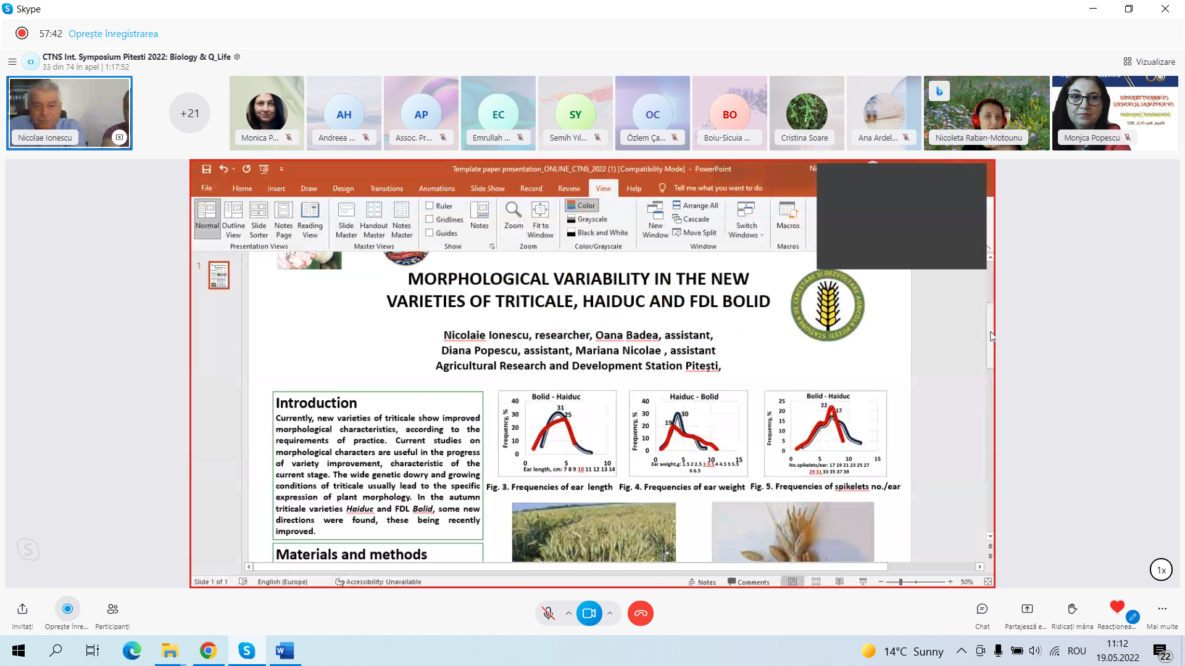The width and height of the screenshot is (1185, 666).
Task: Switch to the Insert ribbon tab
Action: click(276, 188)
